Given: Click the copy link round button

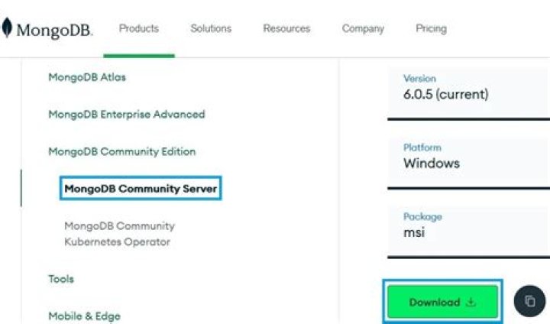Looking at the screenshot, I should (x=529, y=301).
